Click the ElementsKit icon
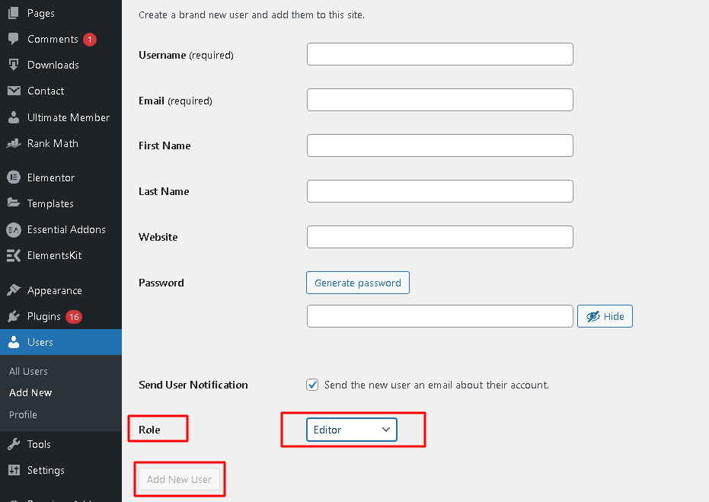 pos(13,255)
